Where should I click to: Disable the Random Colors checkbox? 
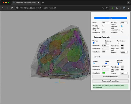click(x=118, y=64)
